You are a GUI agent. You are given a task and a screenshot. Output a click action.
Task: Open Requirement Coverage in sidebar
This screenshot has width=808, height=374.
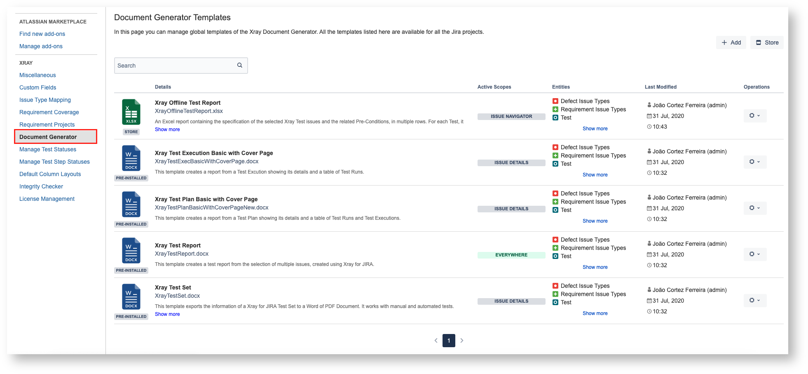coord(49,112)
